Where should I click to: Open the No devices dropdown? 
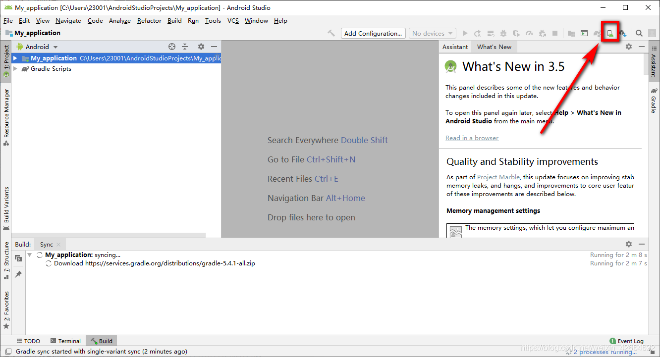click(433, 33)
